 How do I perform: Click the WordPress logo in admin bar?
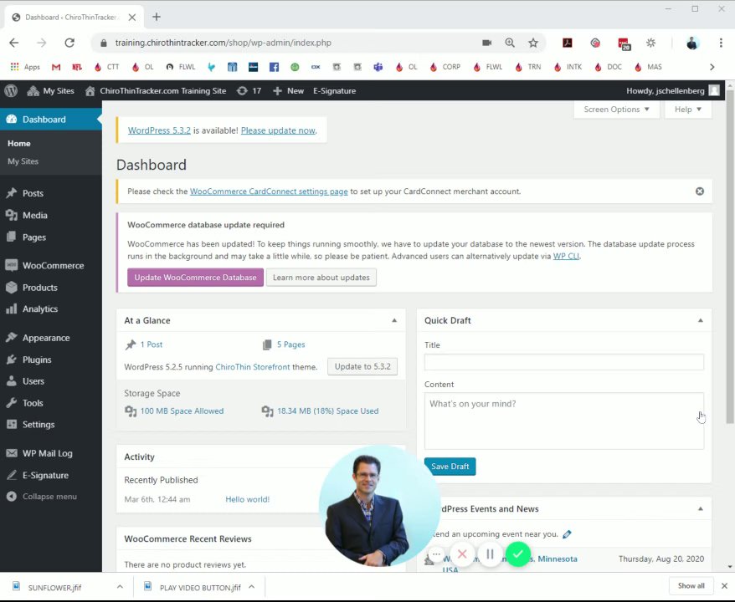click(x=11, y=91)
